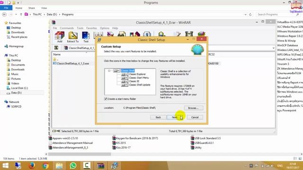This screenshot has height=170, width=303.
Task: Switch to the Explorer Share ribbon tab
Action: (x=32, y=8)
